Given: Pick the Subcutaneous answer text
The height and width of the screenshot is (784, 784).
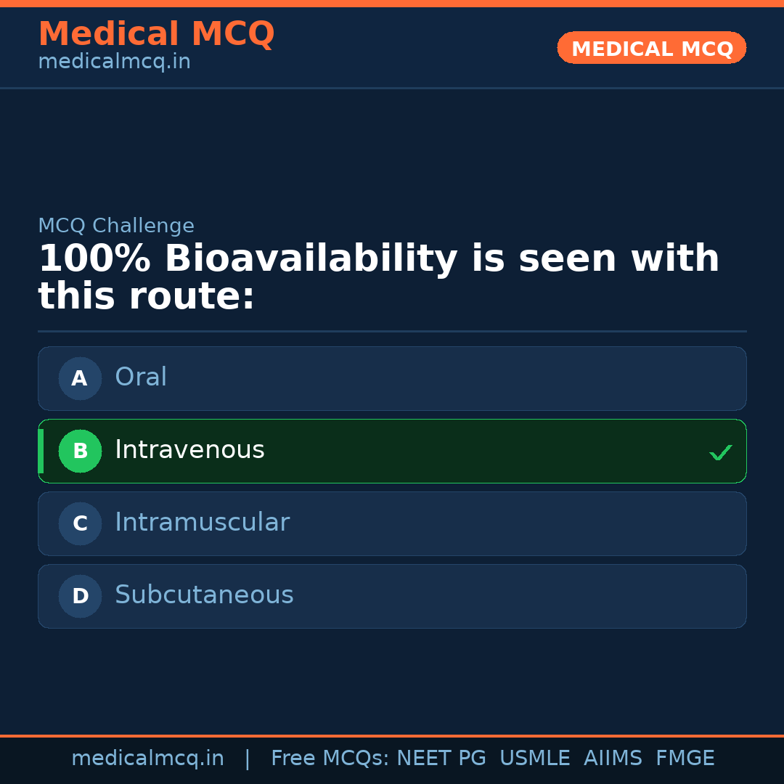Looking at the screenshot, I should click(x=204, y=595).
